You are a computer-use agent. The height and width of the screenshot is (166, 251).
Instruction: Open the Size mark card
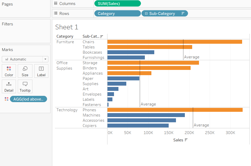(x=25, y=71)
